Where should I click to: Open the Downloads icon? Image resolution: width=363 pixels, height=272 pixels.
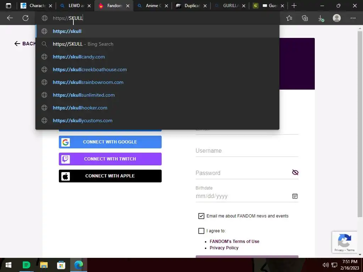tap(321, 18)
